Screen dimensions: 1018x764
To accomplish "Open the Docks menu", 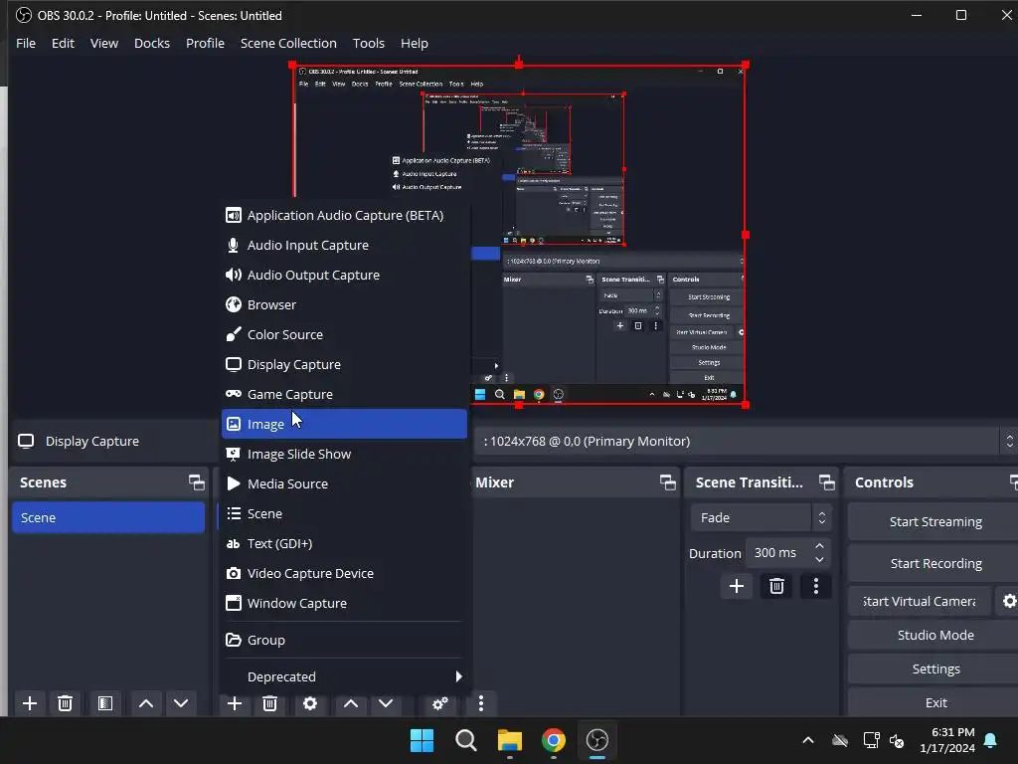I will pos(152,44).
